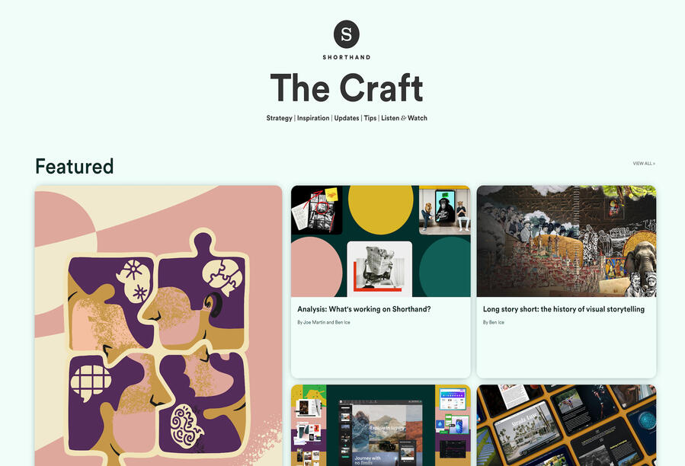Click View All next to Featured

(x=644, y=164)
